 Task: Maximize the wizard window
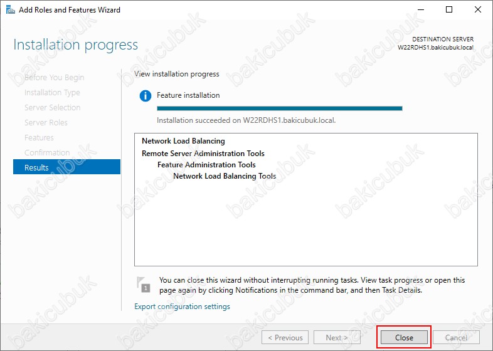[449, 10]
